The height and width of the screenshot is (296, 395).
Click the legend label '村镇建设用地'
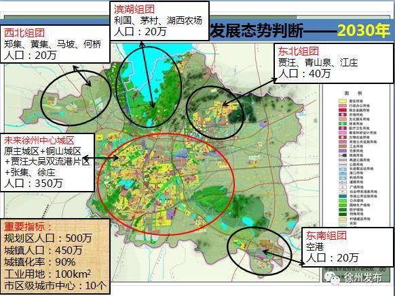coord(360,219)
